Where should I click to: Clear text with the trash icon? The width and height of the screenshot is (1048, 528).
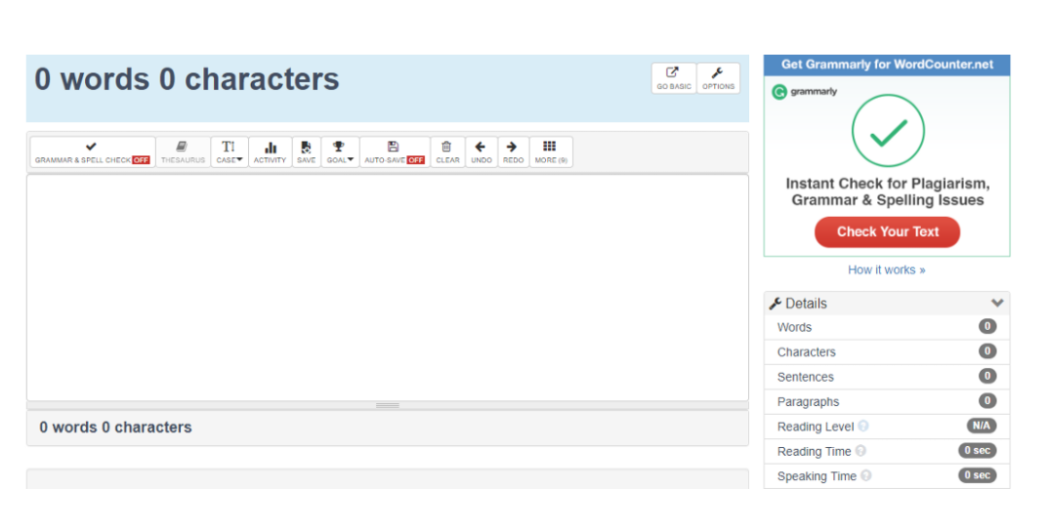(x=447, y=147)
